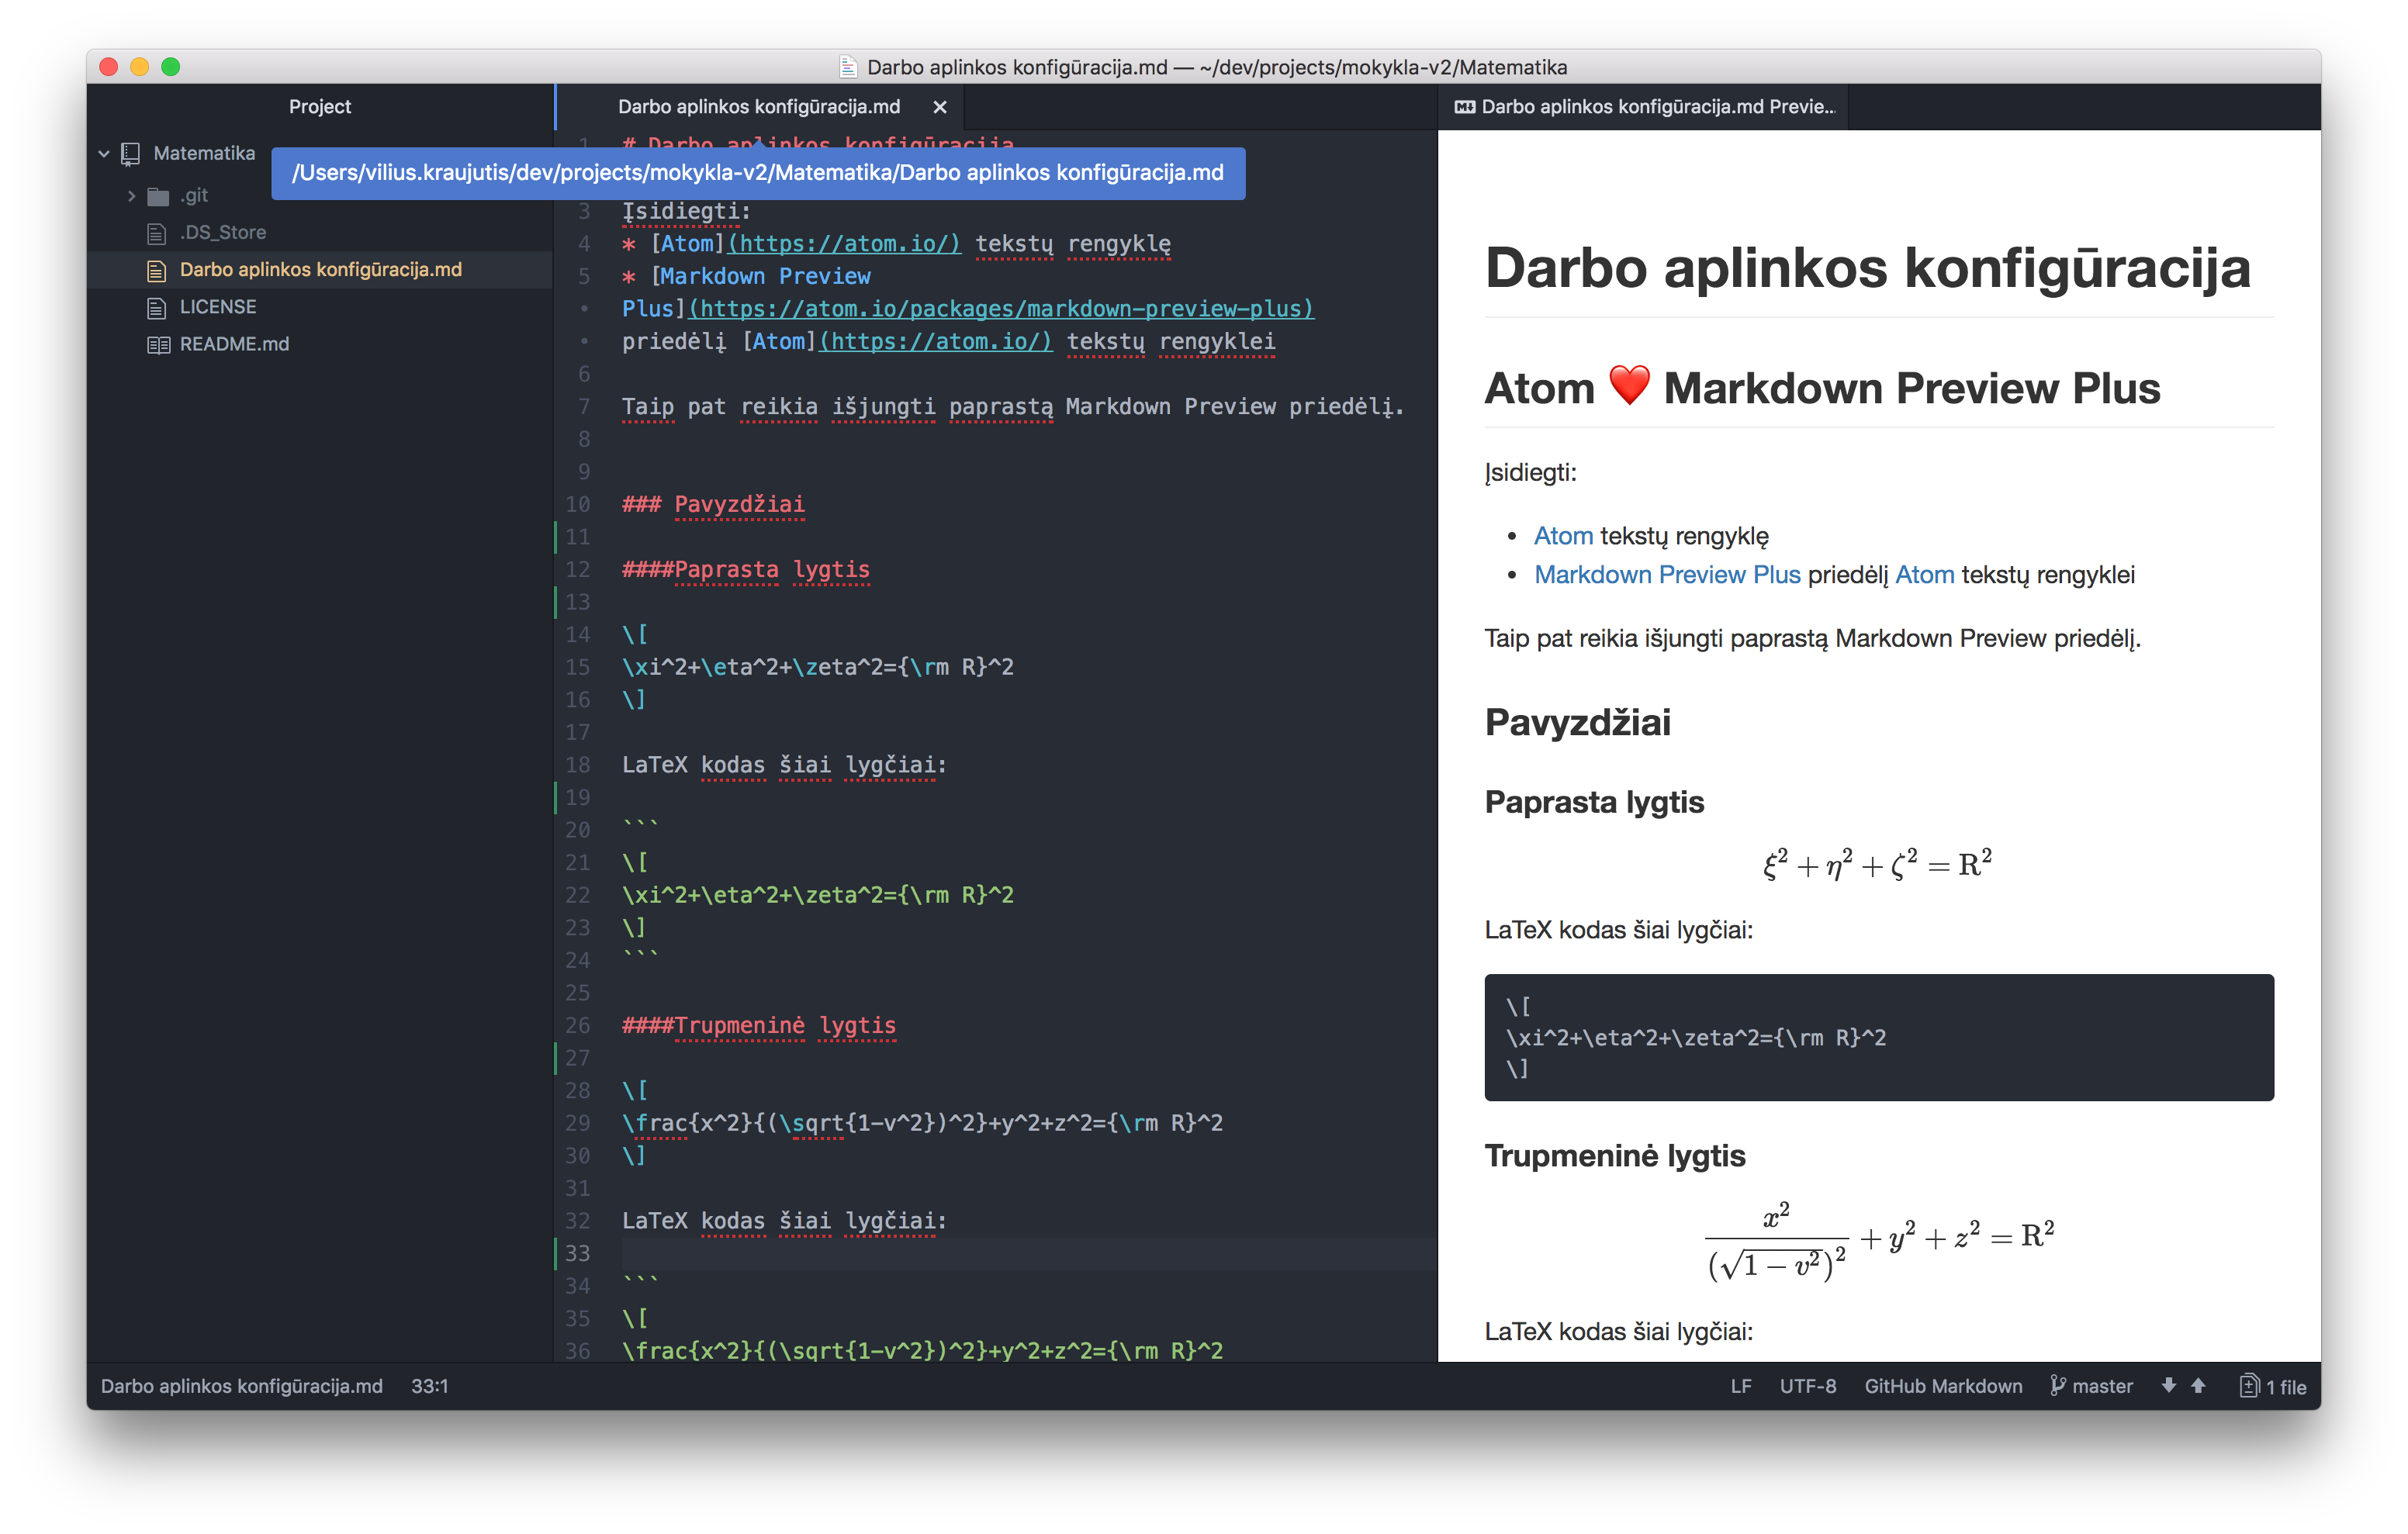Screen dimensions: 2408x1534
Task: Click the Matematika repository icon
Action: click(x=130, y=154)
